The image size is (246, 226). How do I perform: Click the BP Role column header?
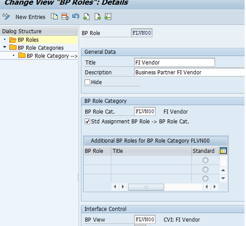point(97,151)
